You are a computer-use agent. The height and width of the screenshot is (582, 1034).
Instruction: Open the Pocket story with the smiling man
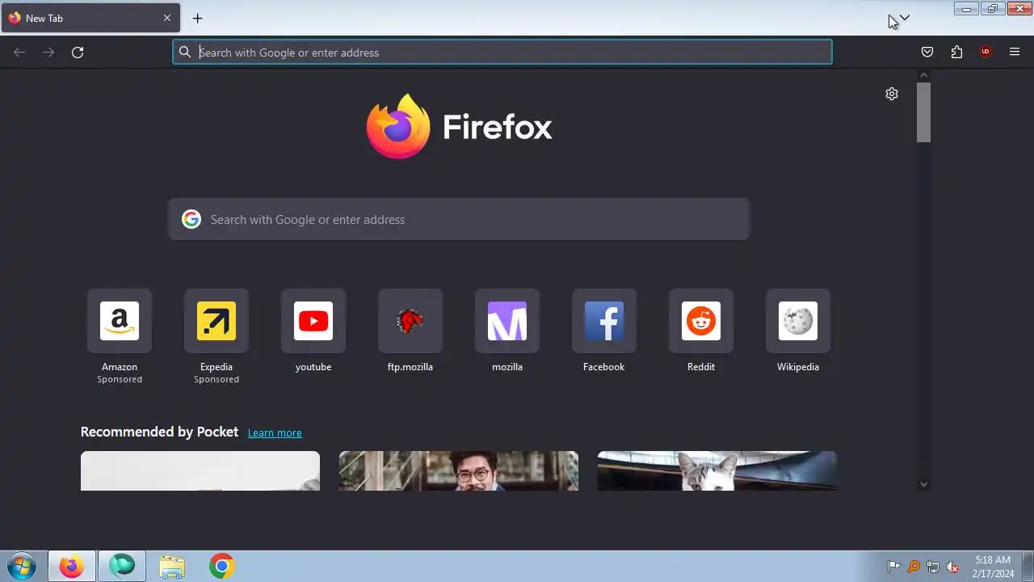tap(459, 470)
